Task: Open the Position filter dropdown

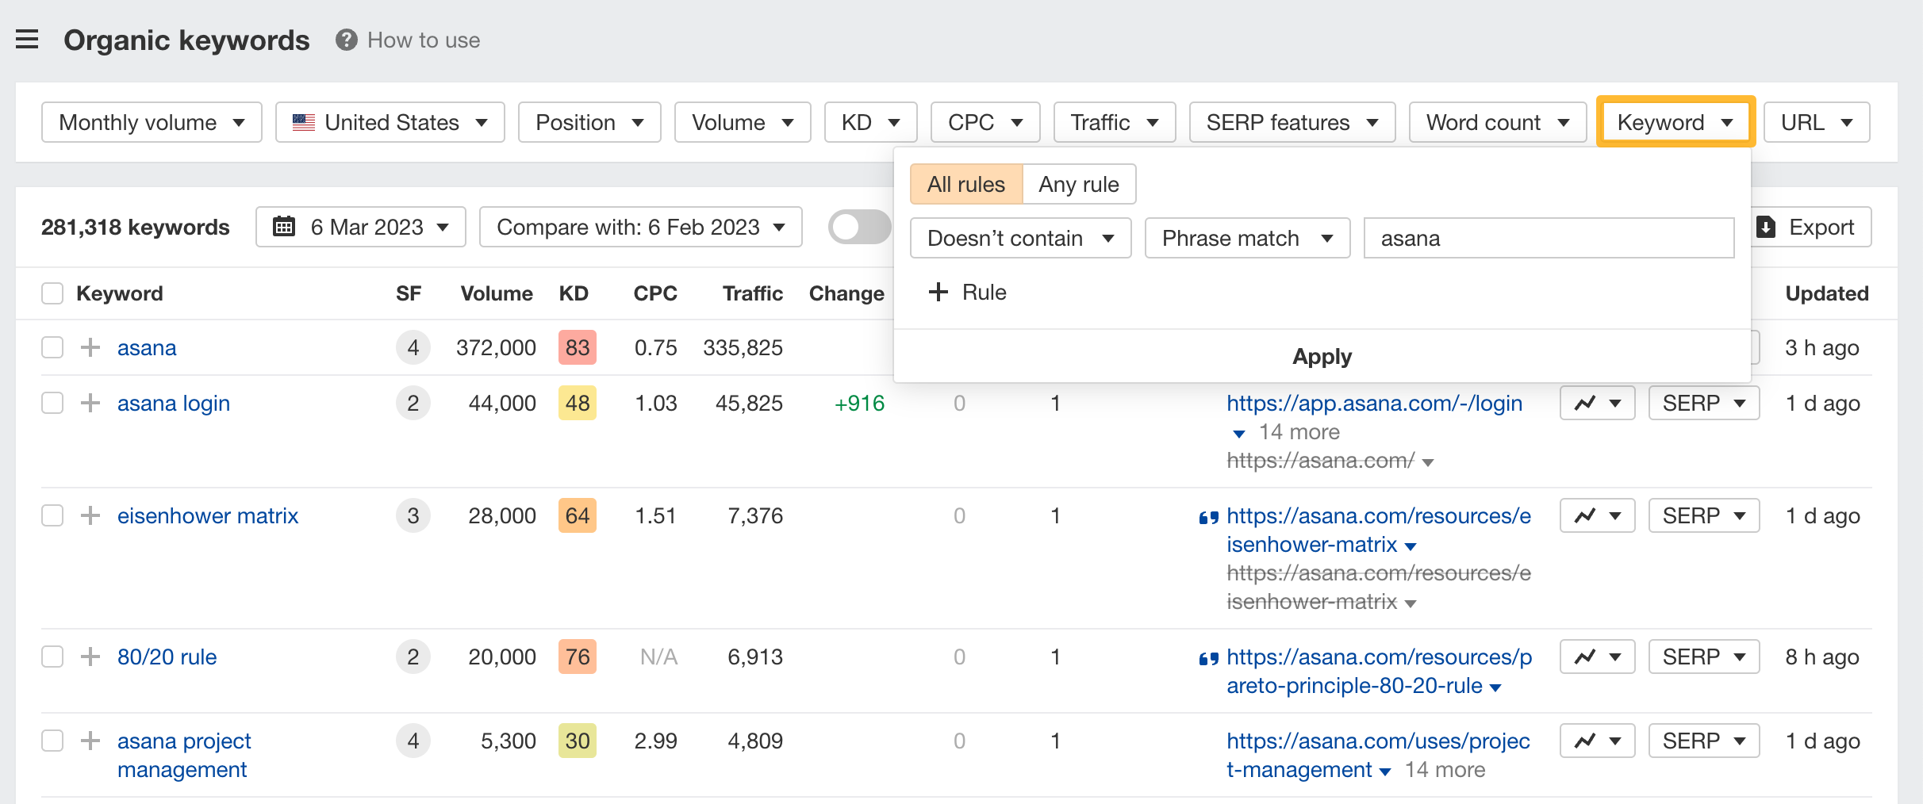Action: tap(589, 122)
